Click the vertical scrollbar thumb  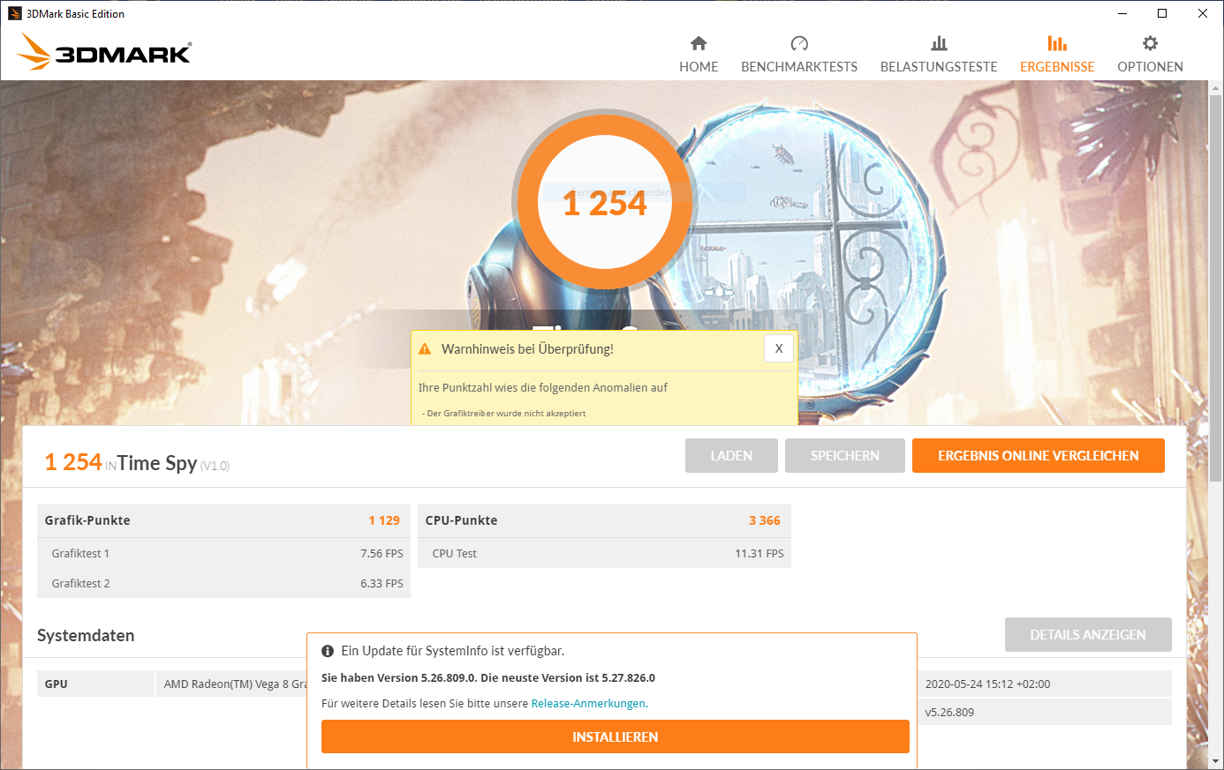(x=1216, y=288)
